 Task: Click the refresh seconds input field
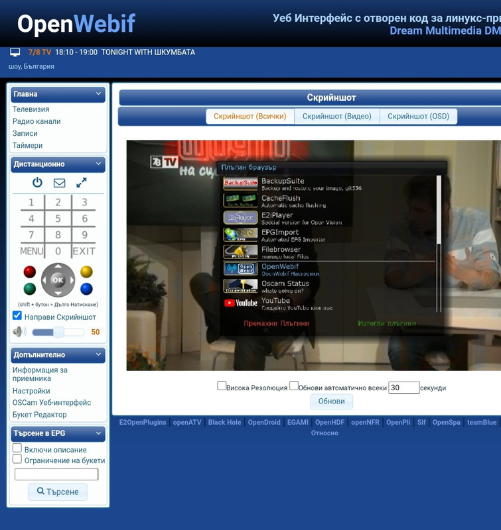tap(404, 388)
